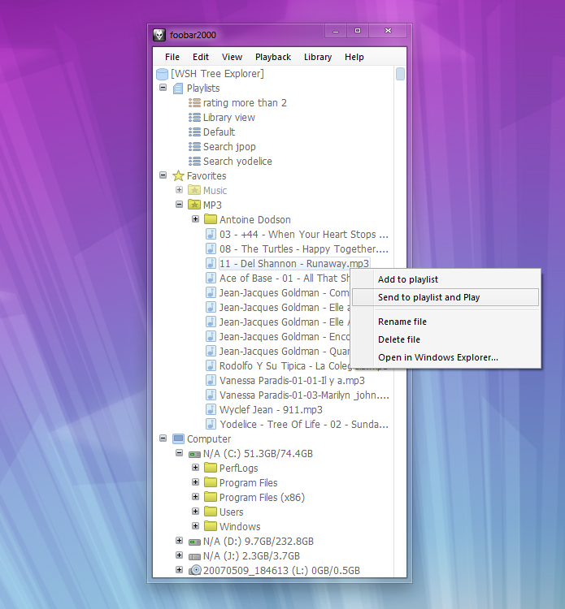This screenshot has height=609, width=565.
Task: Open the Edit menu
Action: pos(201,57)
